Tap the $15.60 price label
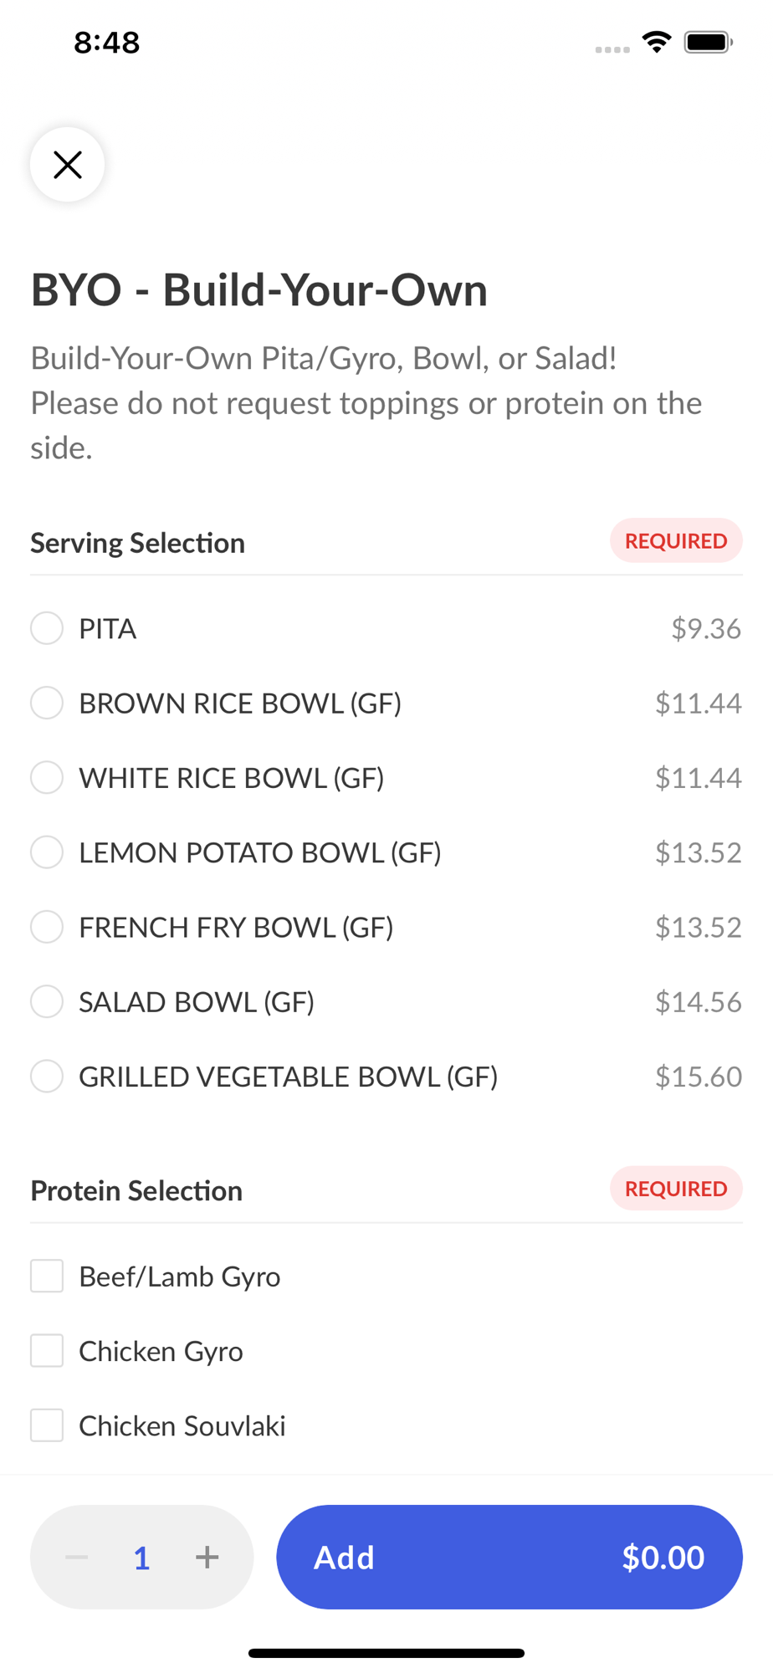Viewport: 773px width, 1673px height. (699, 1077)
